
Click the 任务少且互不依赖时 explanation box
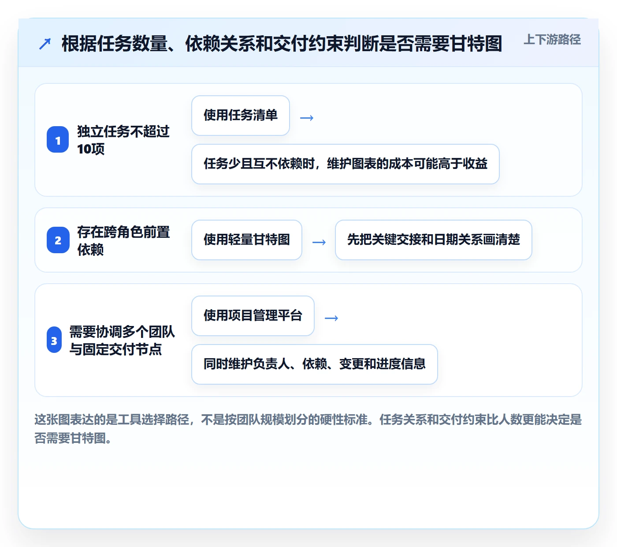(346, 164)
